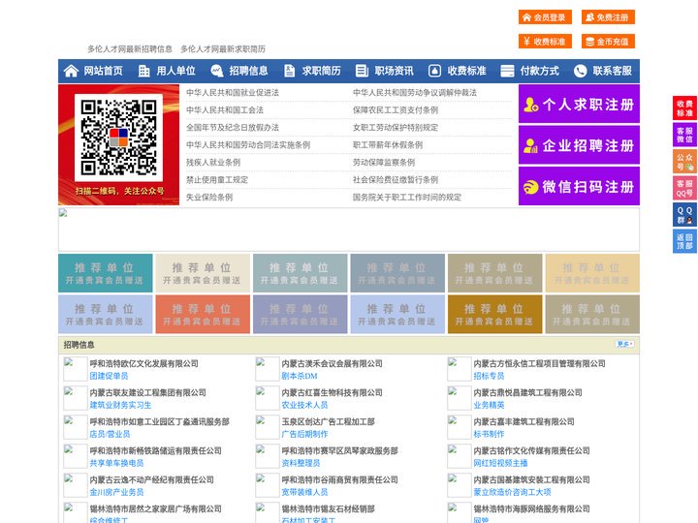The image size is (698, 523).
Task: Open 失业保险条例 link
Action: (209, 197)
